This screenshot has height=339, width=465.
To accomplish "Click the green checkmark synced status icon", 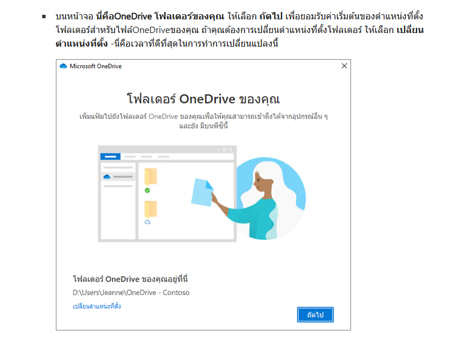I will click(147, 191).
